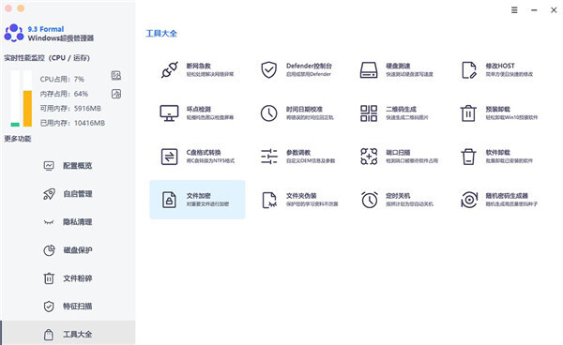Open the 文件加密 locked file icon
Viewport: 563px width, 345px height.
click(169, 200)
